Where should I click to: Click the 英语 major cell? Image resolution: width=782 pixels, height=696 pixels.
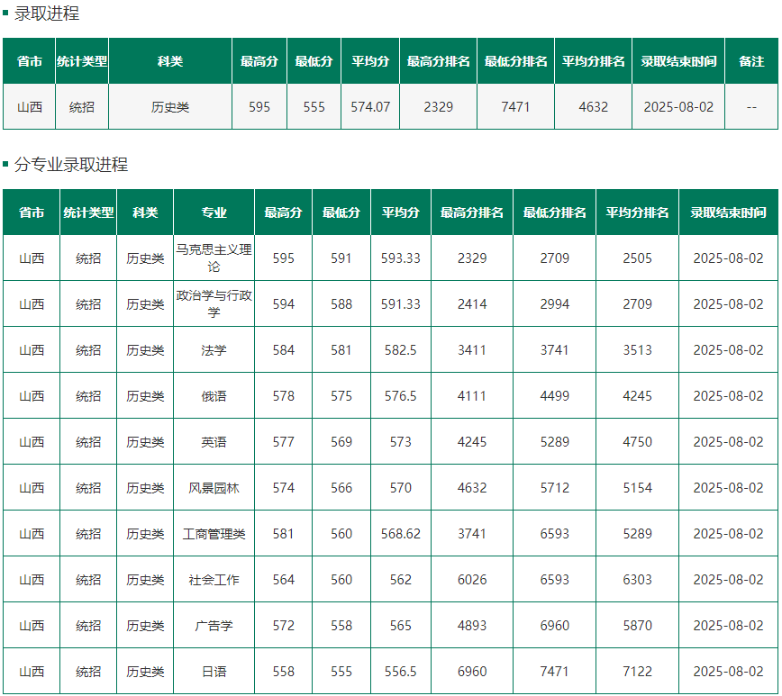coord(214,442)
